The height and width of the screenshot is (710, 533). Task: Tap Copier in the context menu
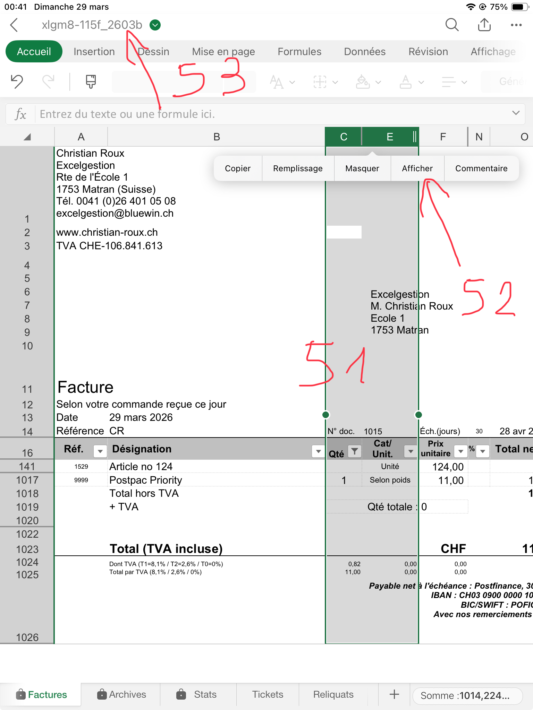tap(237, 168)
